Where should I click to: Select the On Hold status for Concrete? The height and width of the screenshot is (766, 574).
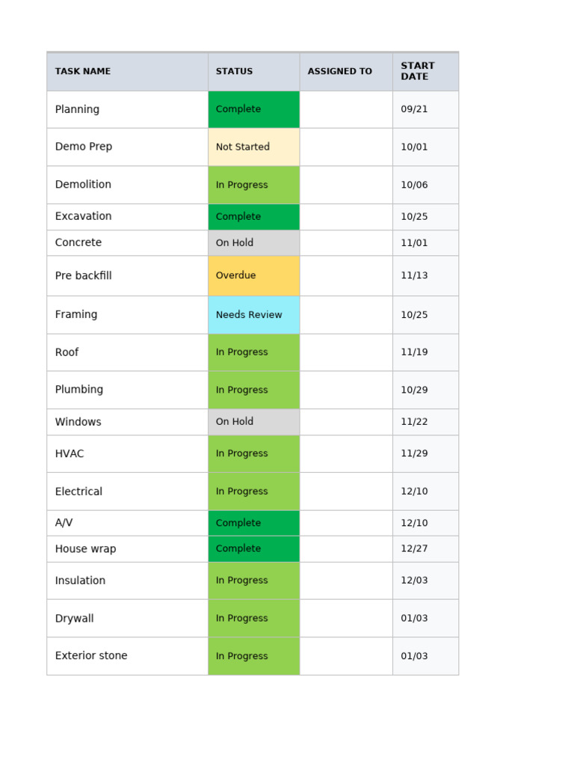pos(254,243)
